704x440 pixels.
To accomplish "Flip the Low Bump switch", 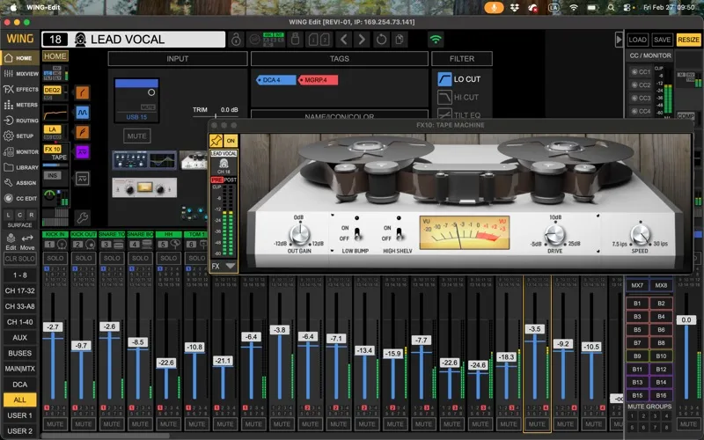I will [357, 233].
